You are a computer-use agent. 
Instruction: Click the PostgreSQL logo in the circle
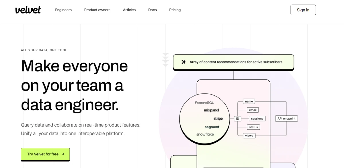(x=204, y=103)
